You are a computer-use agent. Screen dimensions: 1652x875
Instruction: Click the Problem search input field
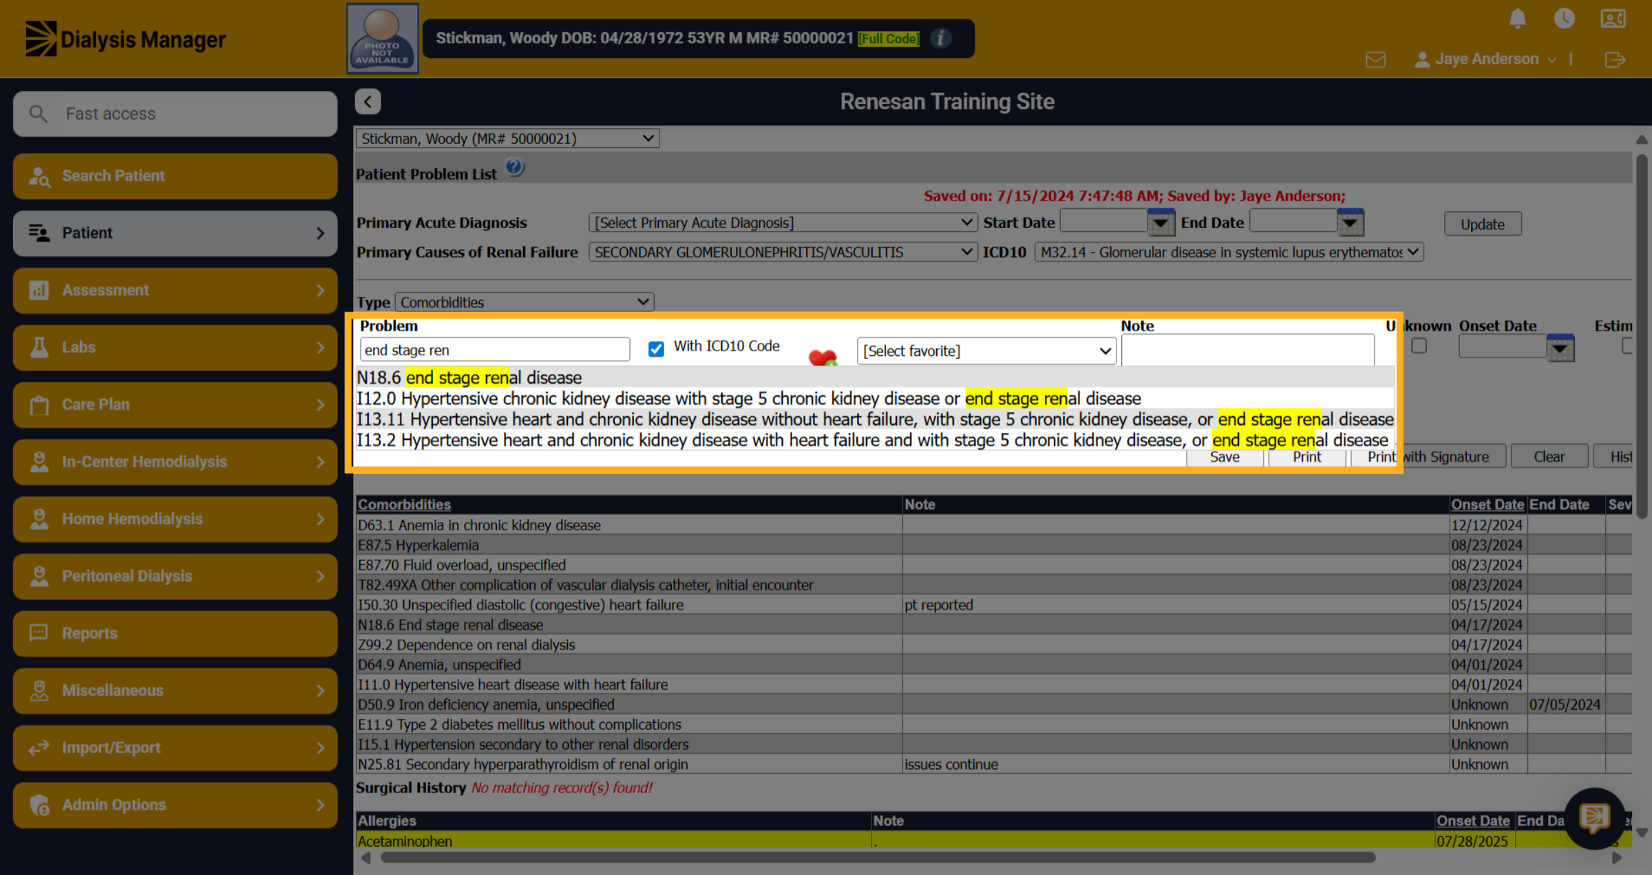click(494, 349)
